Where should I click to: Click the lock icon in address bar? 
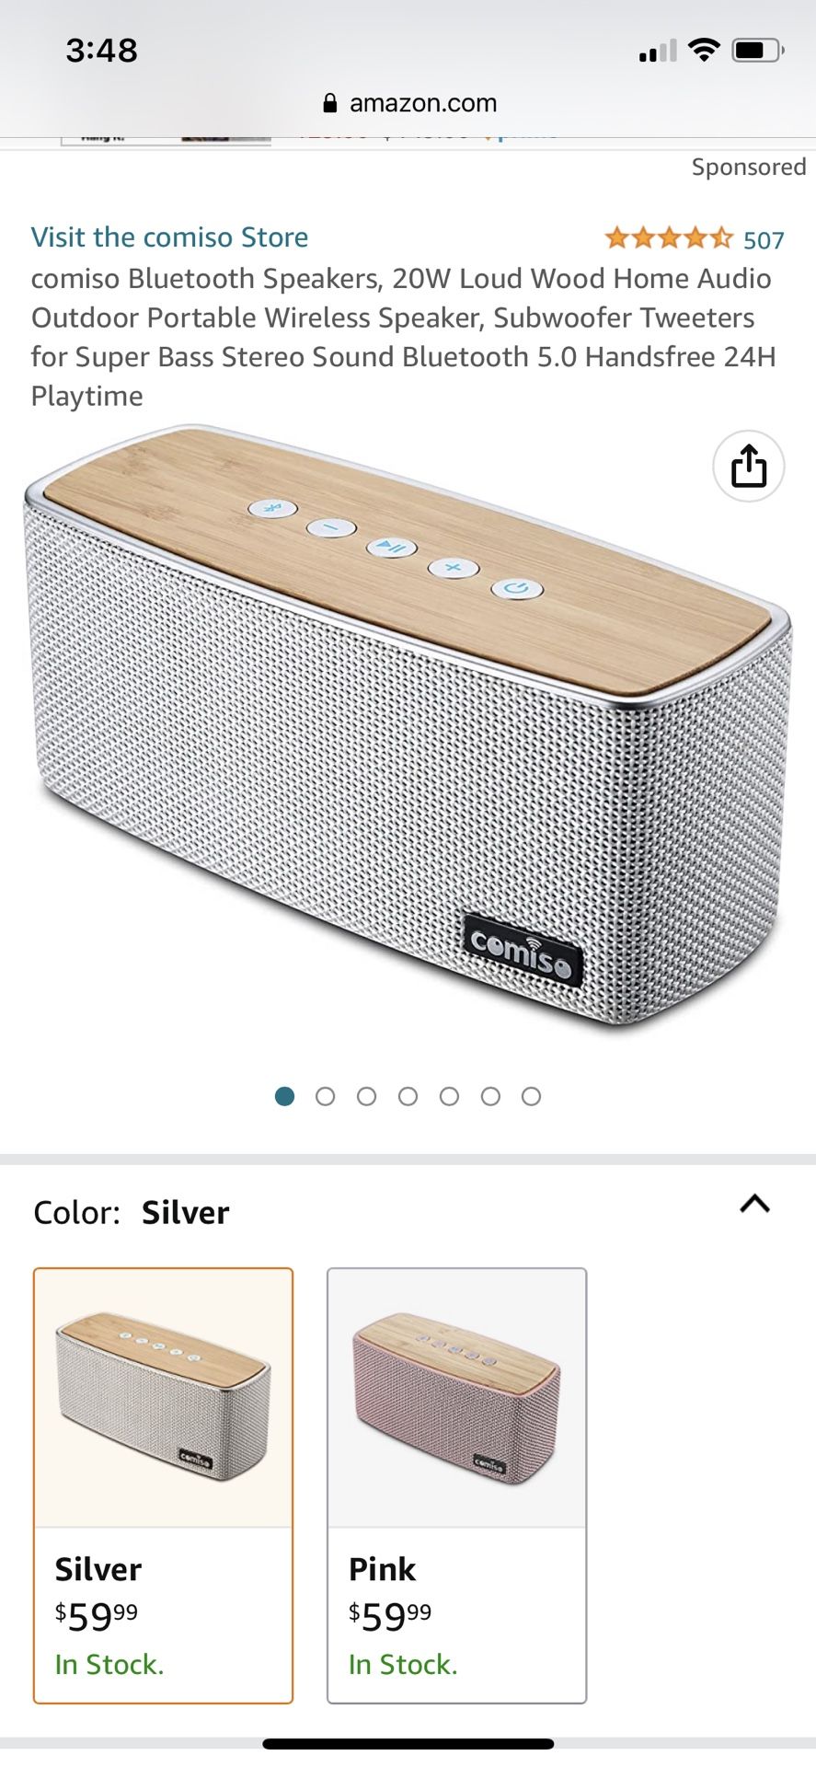click(329, 103)
